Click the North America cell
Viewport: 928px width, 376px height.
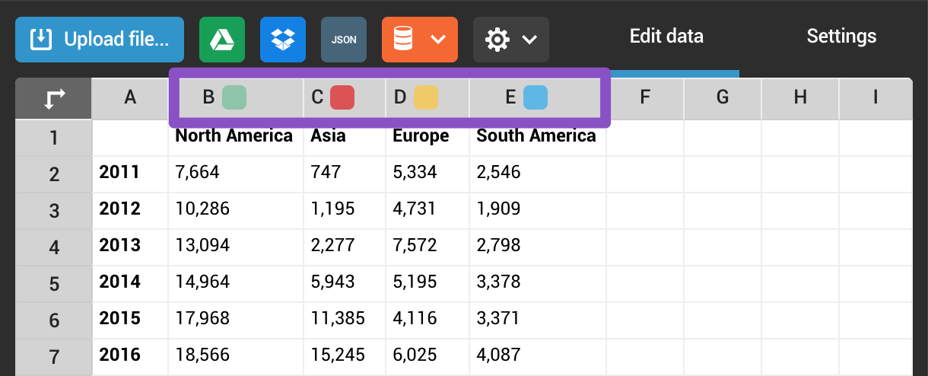(236, 138)
